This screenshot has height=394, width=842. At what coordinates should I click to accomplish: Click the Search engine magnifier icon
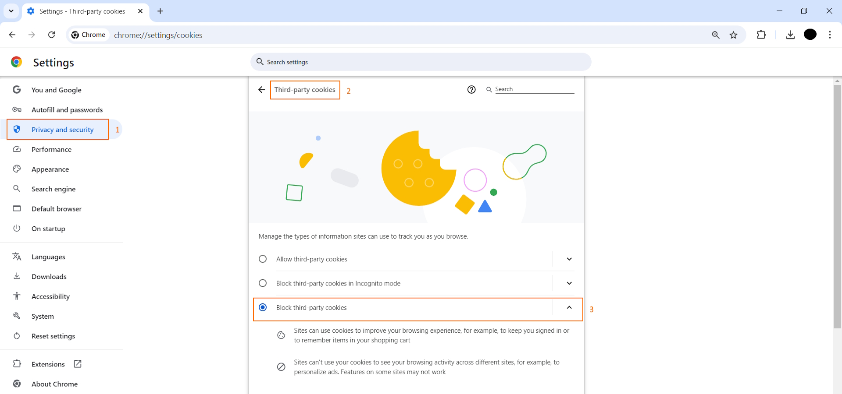coord(17,189)
